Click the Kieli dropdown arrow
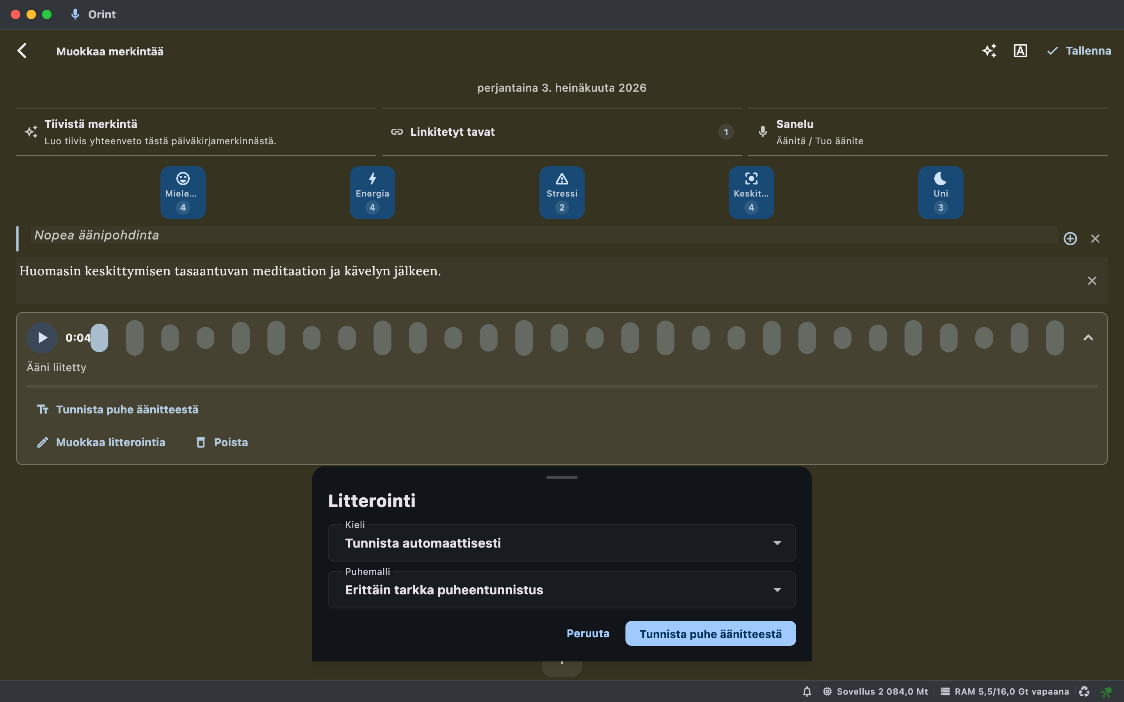Image resolution: width=1124 pixels, height=702 pixels. pyautogui.click(x=777, y=543)
